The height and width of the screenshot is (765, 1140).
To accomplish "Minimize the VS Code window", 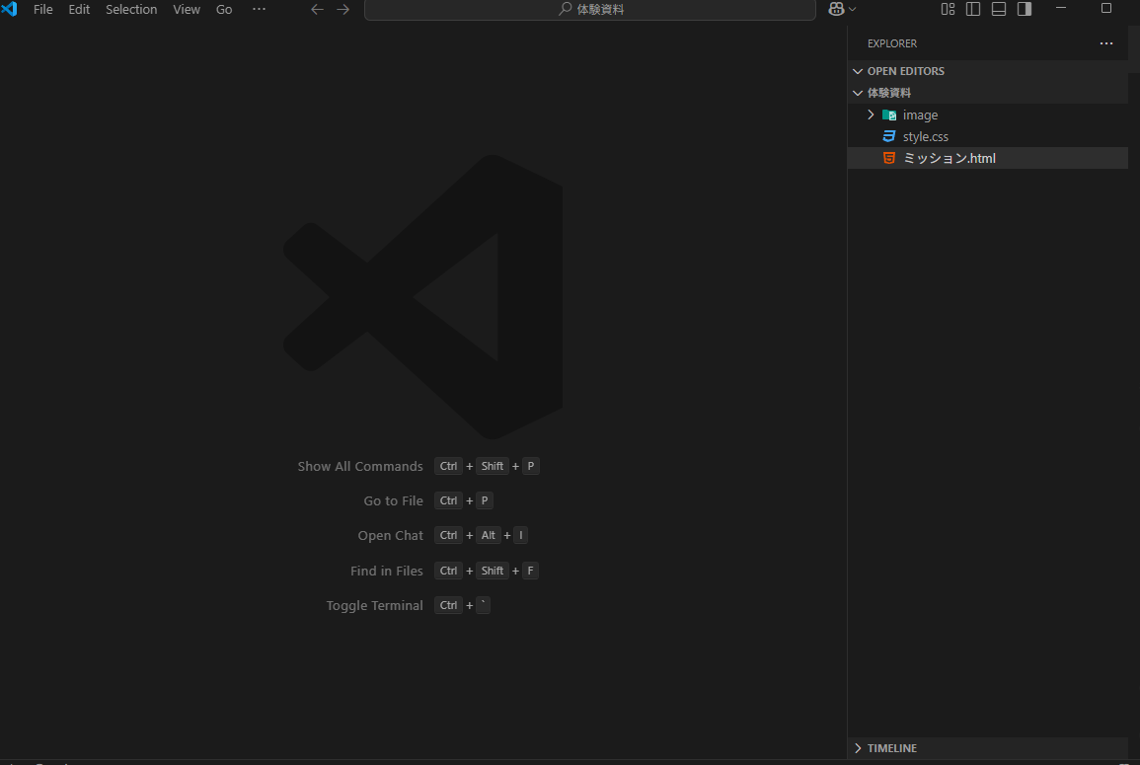I will (x=1061, y=8).
